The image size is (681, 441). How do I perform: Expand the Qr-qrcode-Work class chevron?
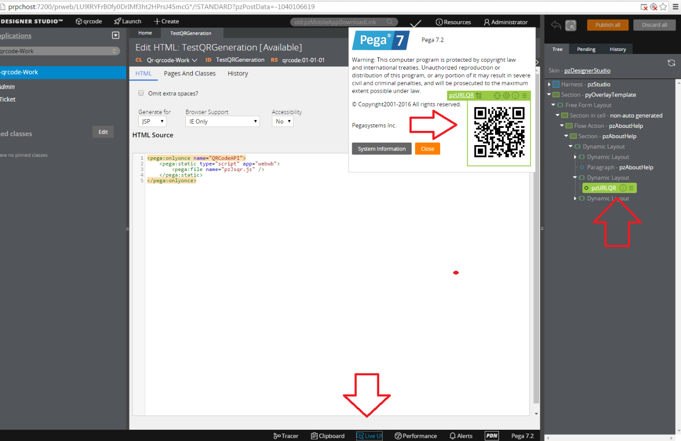click(x=194, y=60)
